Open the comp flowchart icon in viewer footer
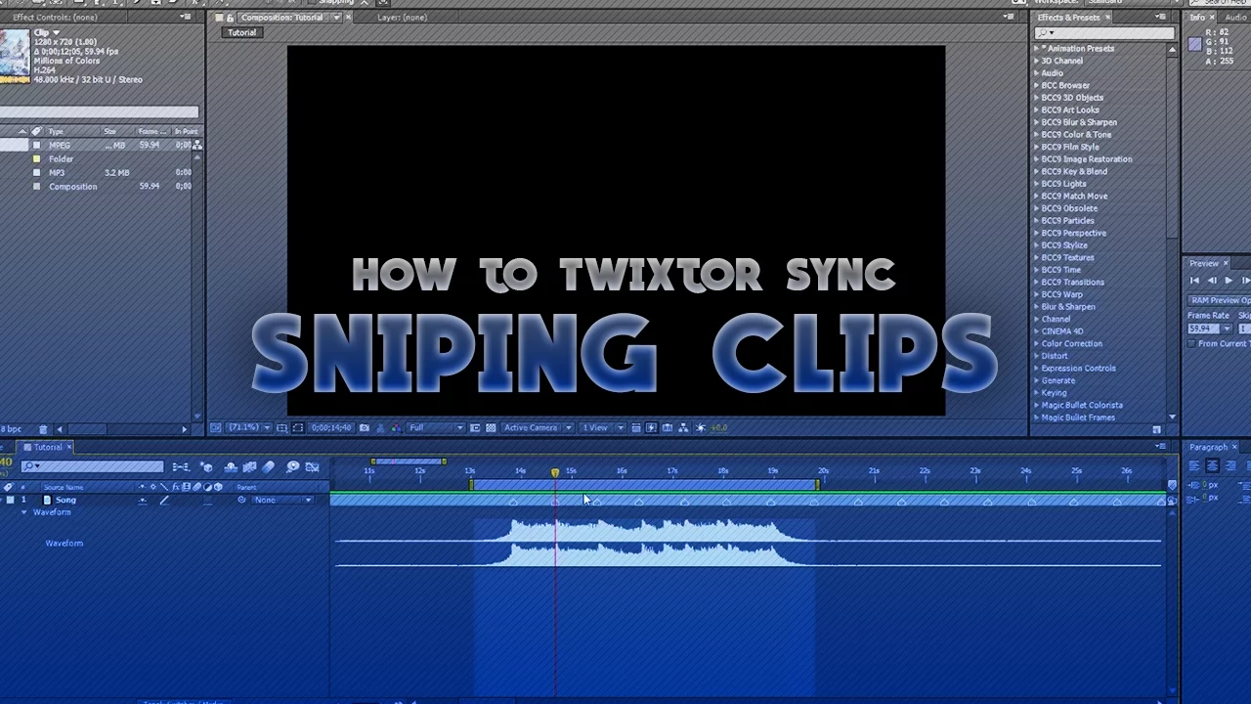The width and height of the screenshot is (1251, 704). point(683,427)
